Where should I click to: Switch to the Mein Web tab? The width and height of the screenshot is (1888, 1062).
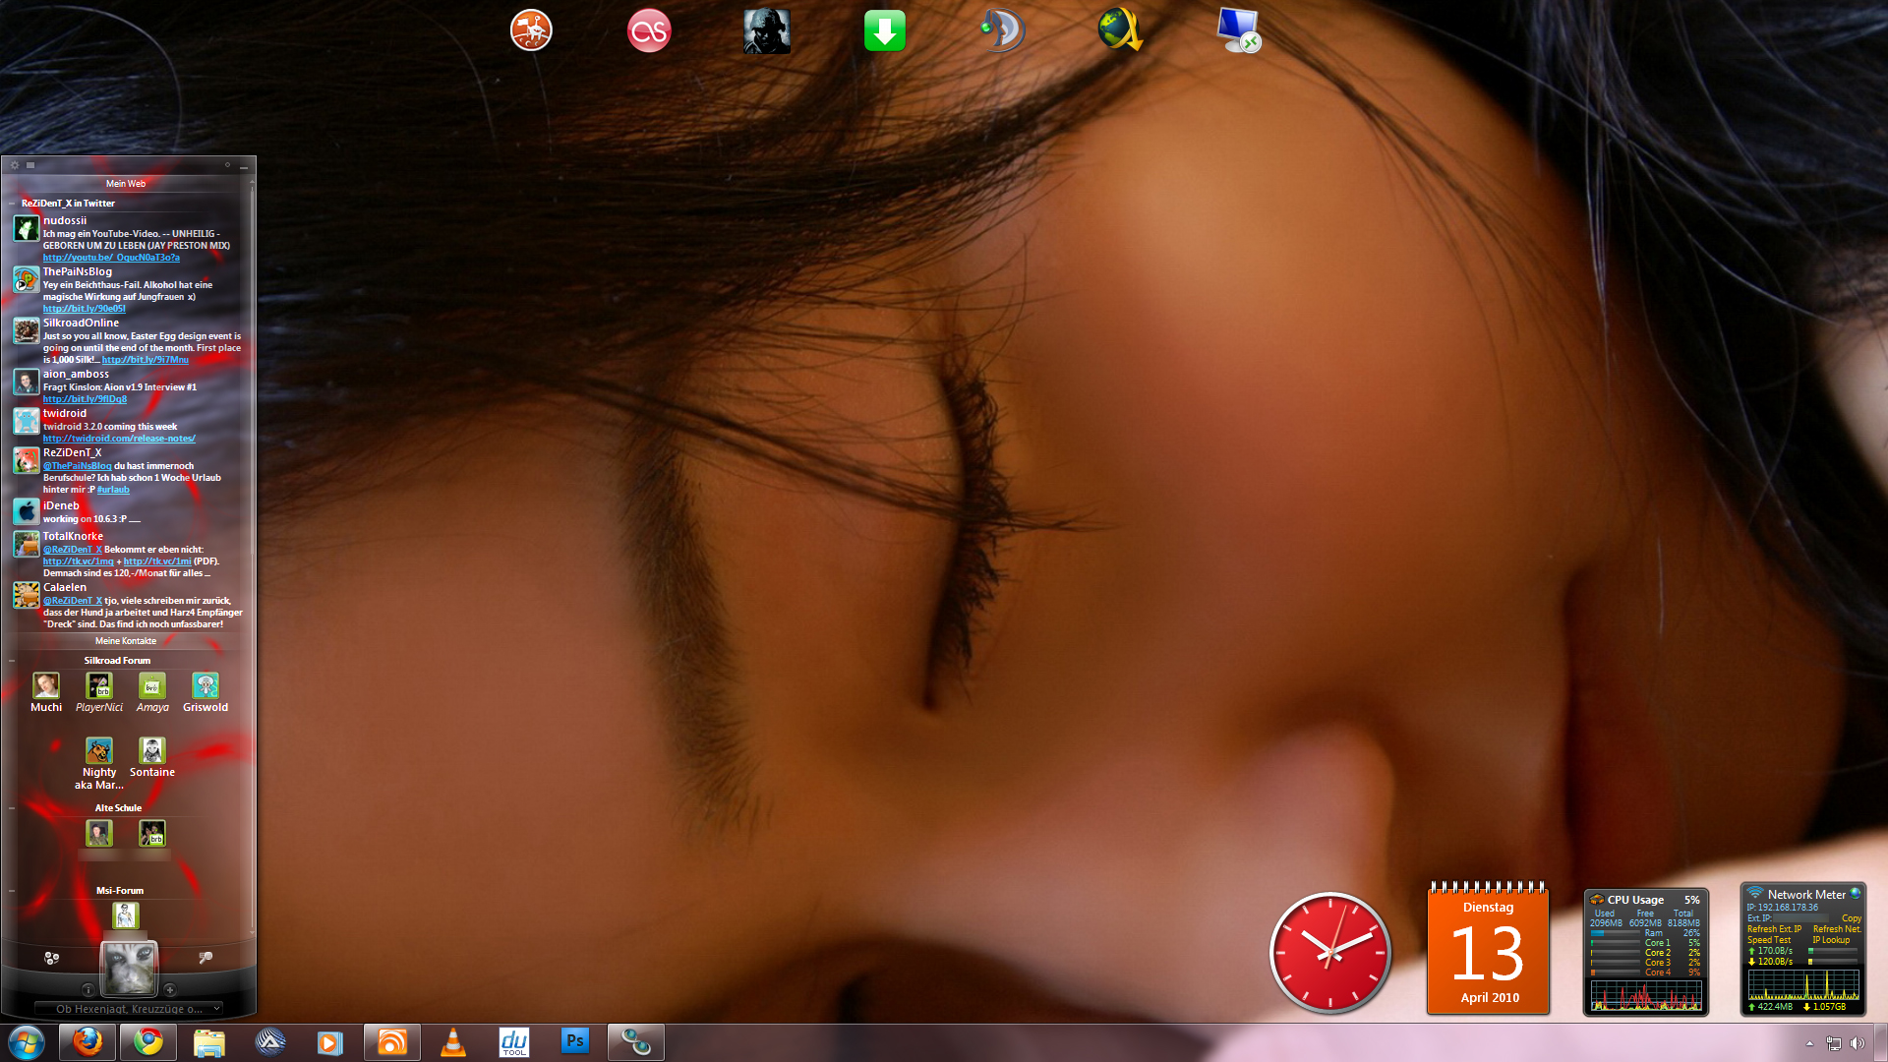pyautogui.click(x=126, y=184)
